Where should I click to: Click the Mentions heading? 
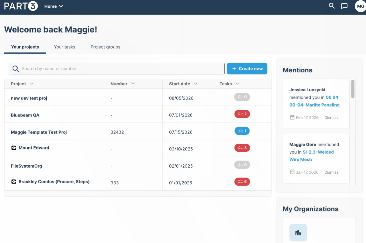297,70
